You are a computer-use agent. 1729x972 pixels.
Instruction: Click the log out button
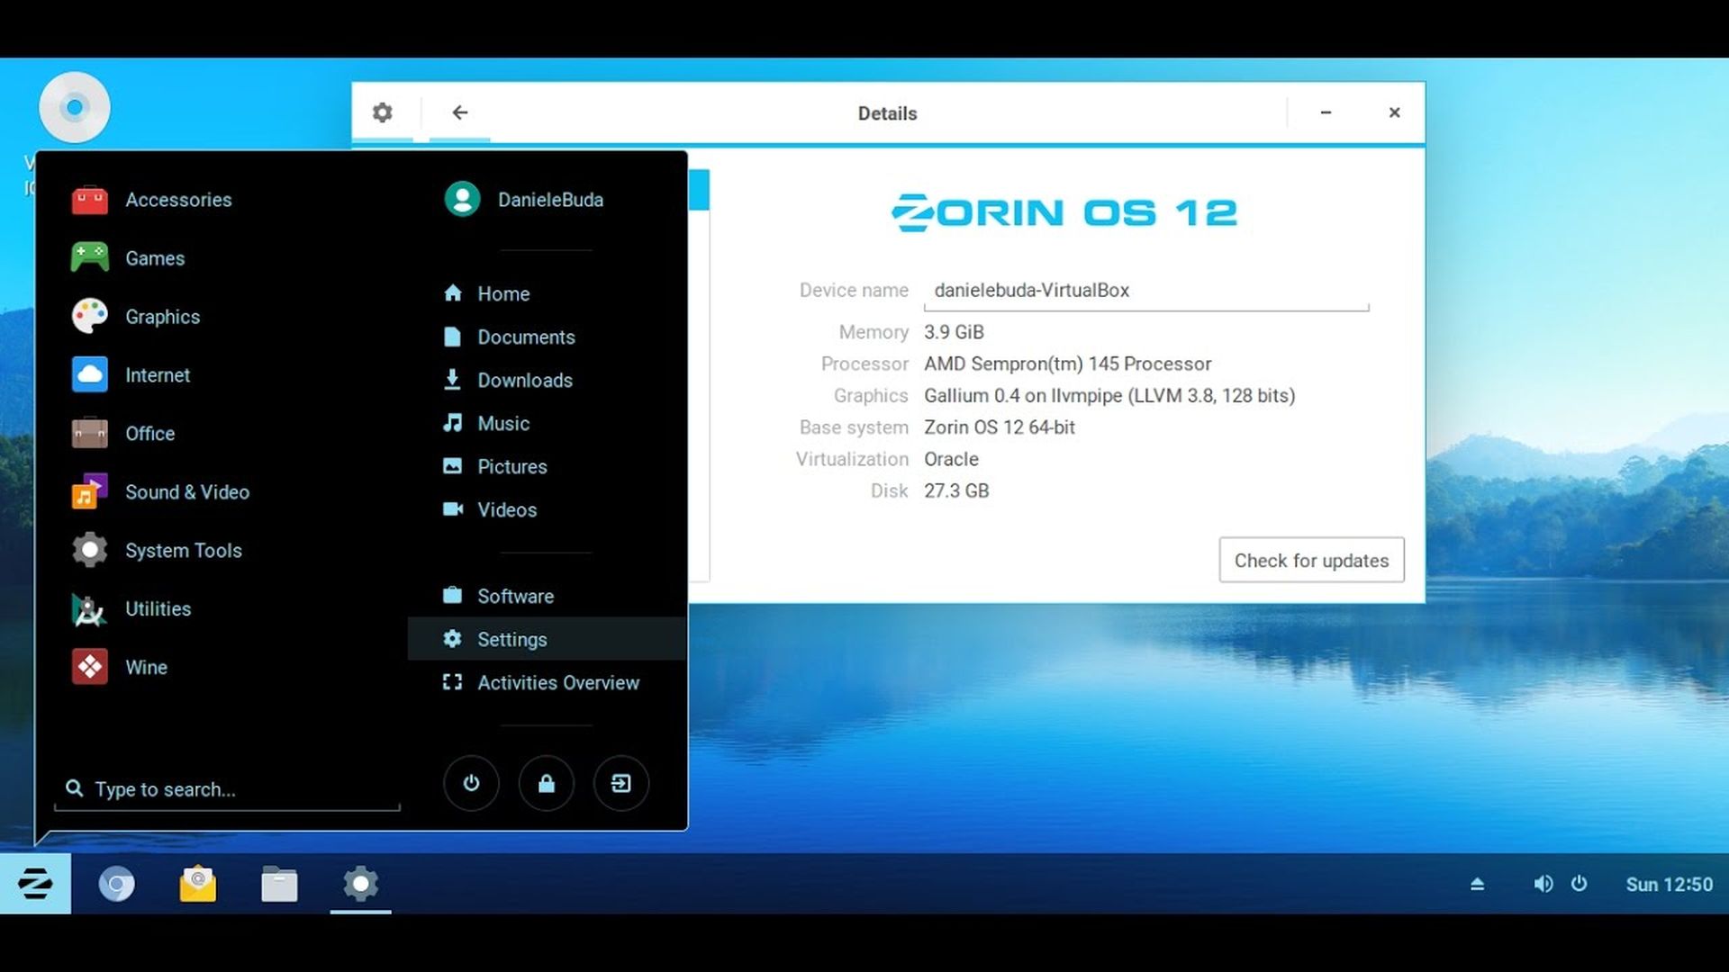pyautogui.click(x=621, y=783)
